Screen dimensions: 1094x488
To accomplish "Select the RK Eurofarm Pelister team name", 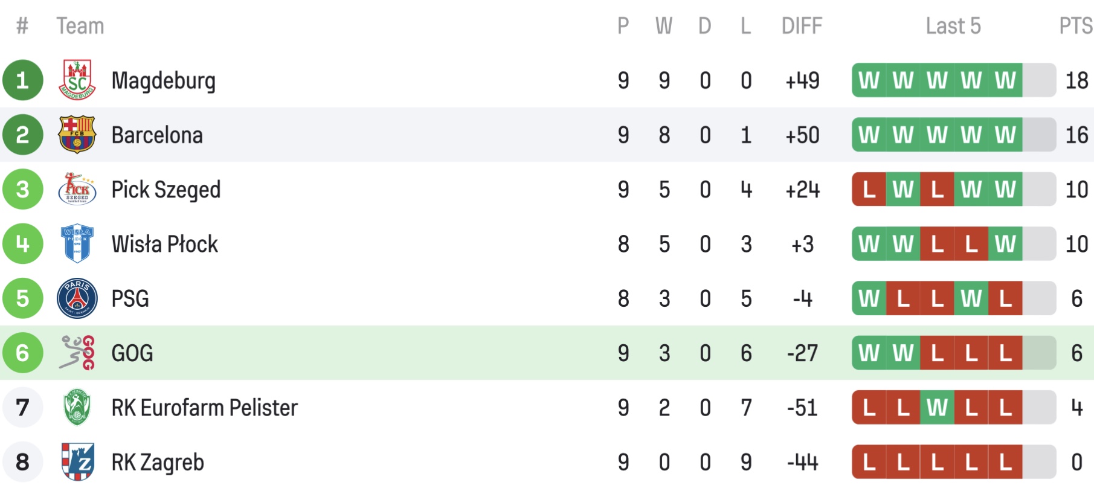I will 204,408.
